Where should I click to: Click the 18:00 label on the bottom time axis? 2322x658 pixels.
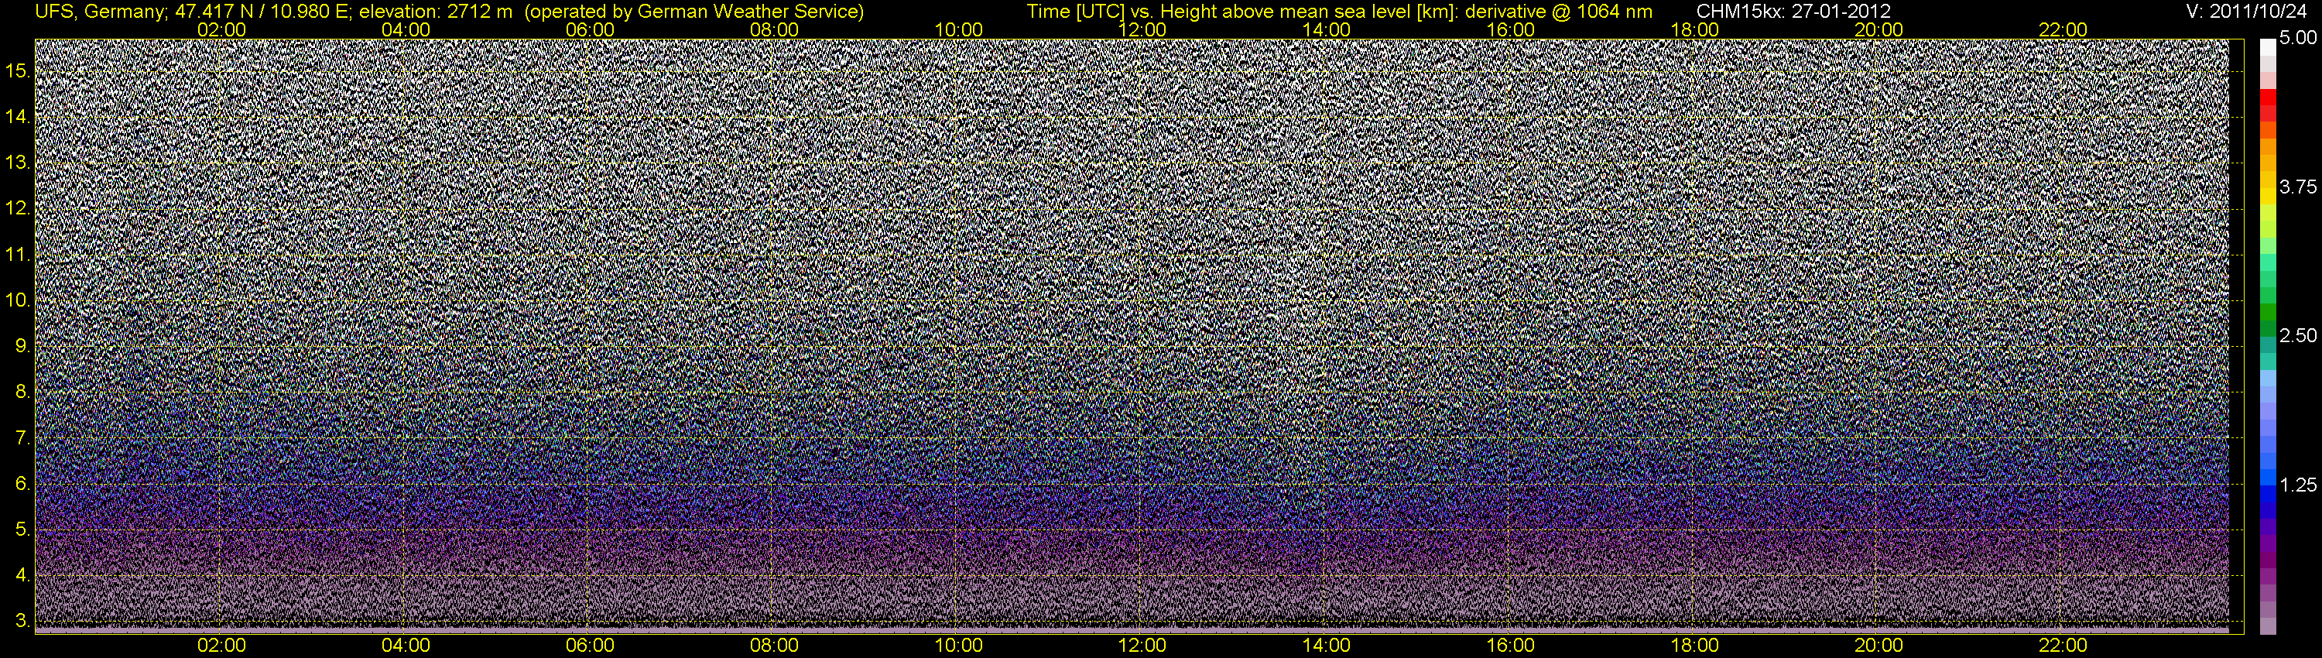1694,646
